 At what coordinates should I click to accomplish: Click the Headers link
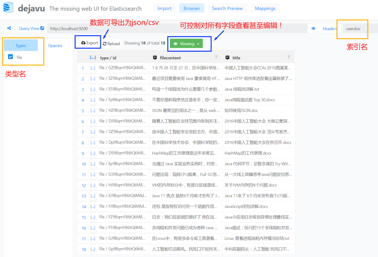click(330, 28)
